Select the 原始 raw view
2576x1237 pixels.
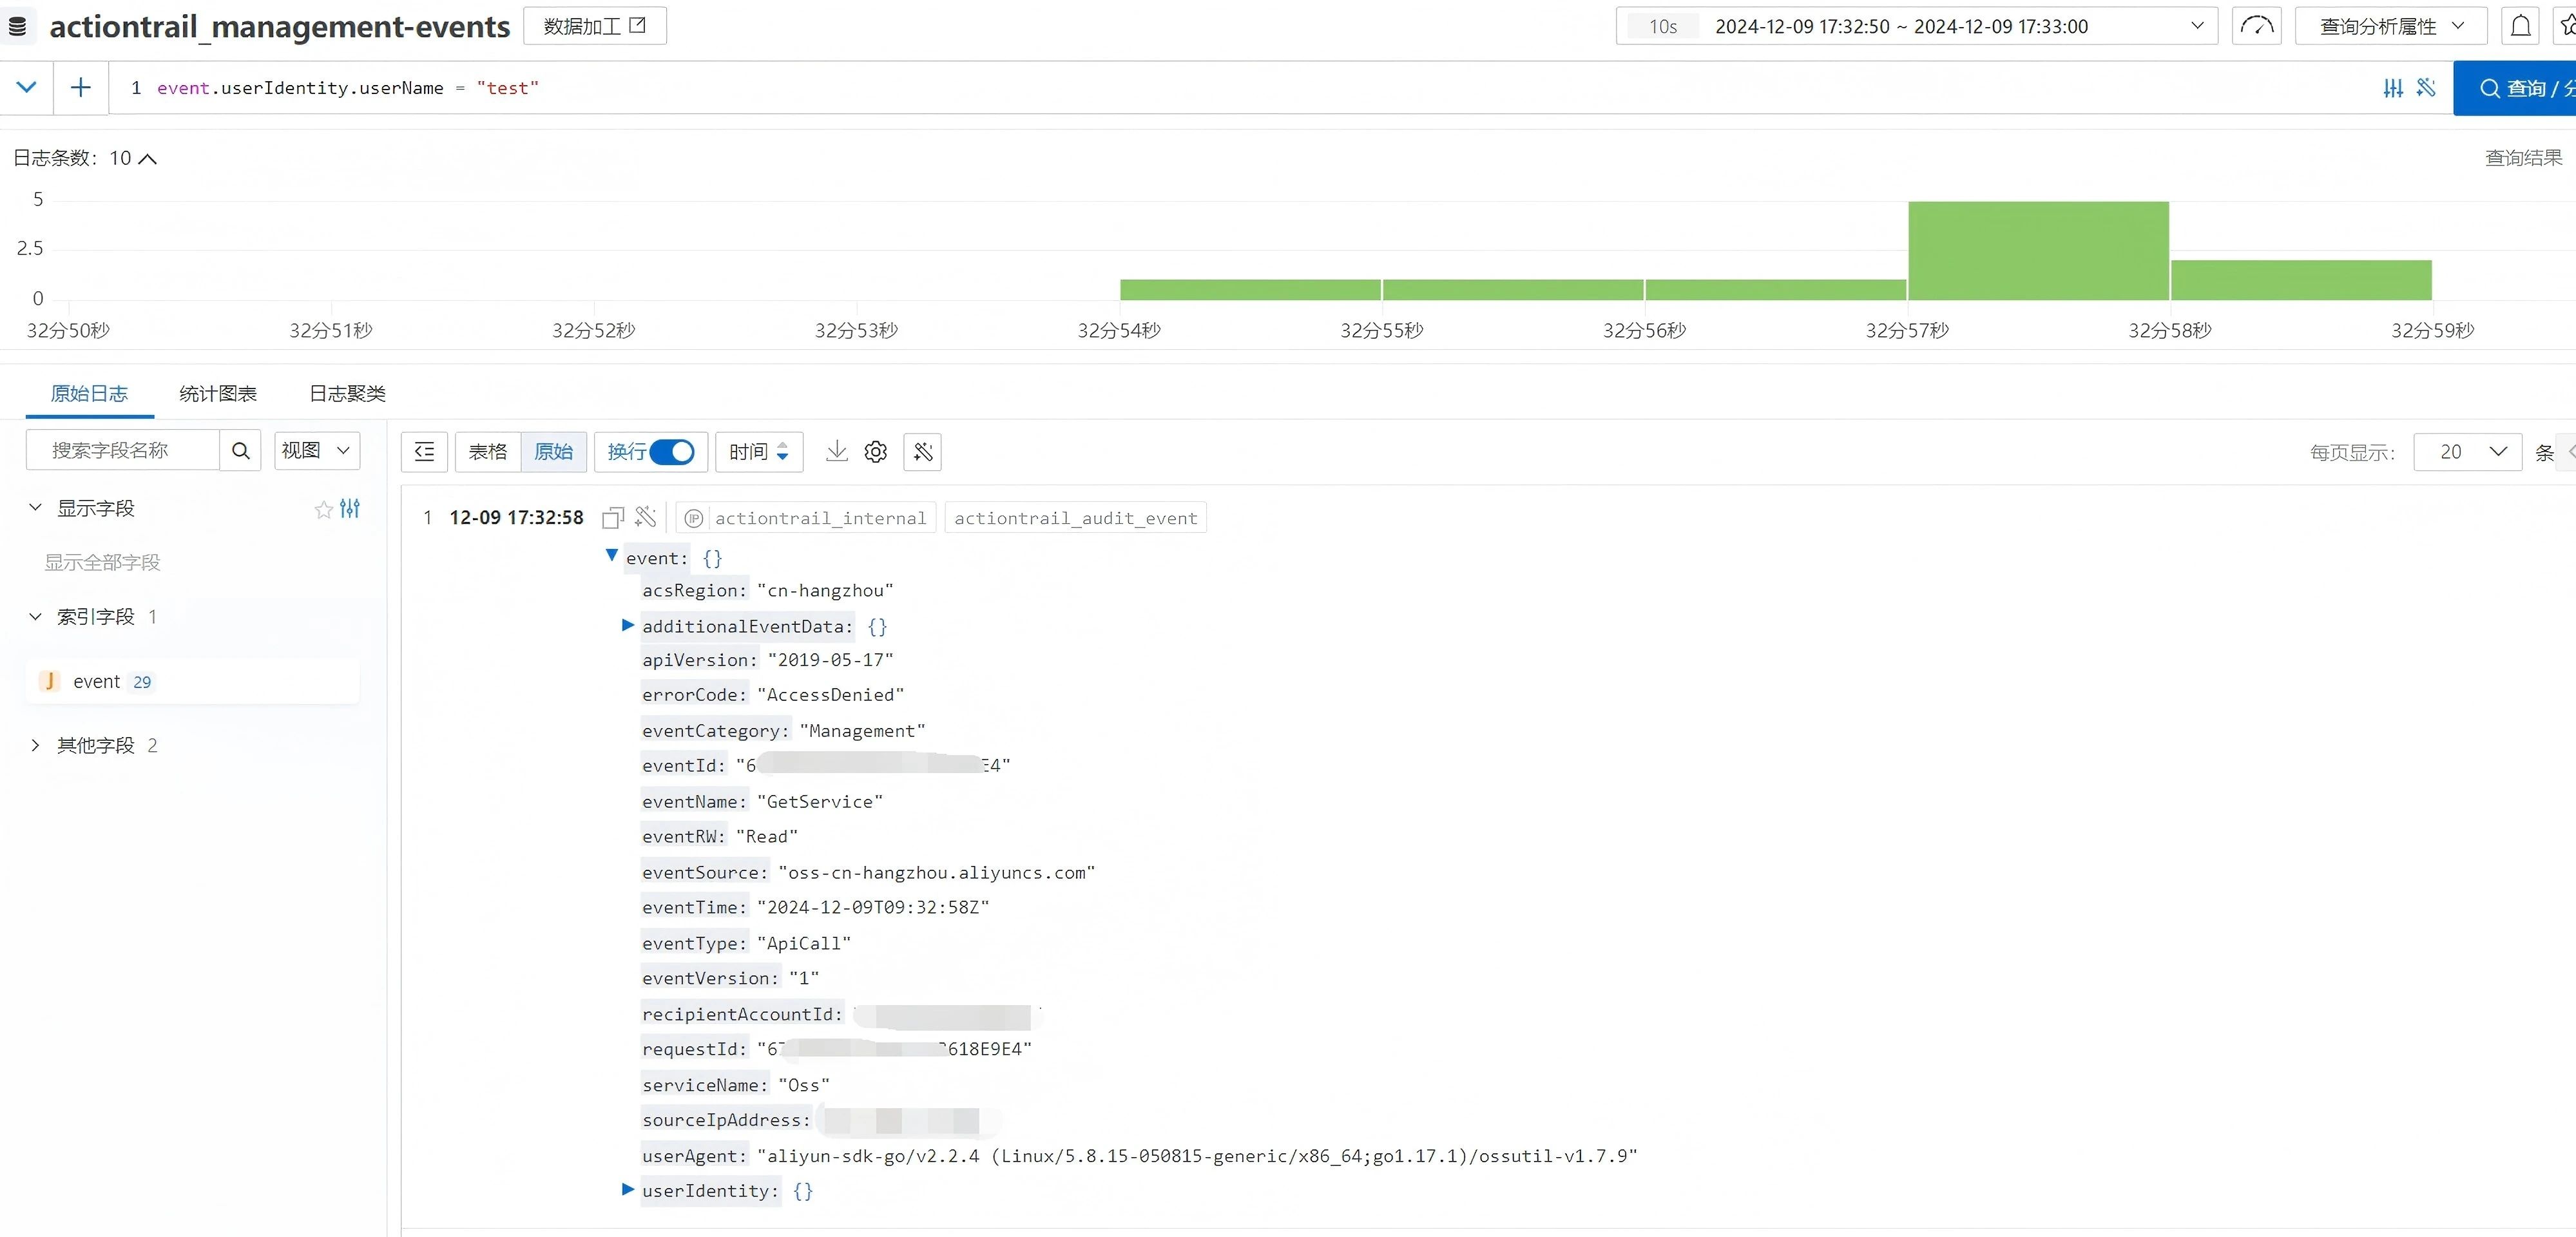554,452
